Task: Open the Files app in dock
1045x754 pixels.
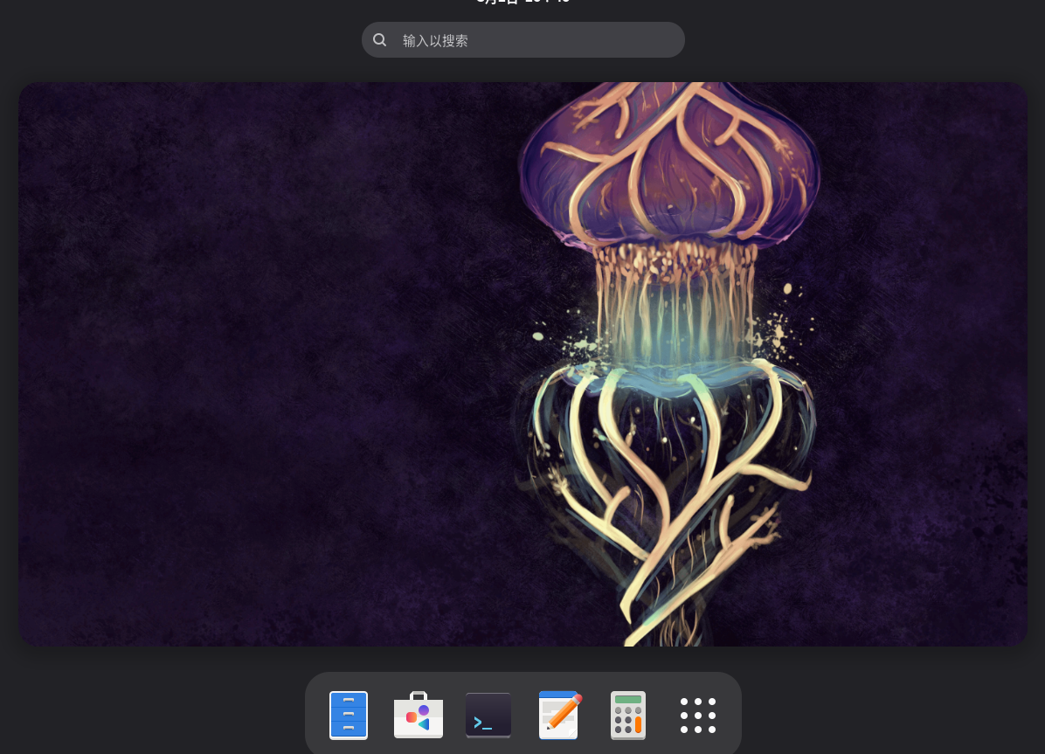Action: click(x=349, y=716)
